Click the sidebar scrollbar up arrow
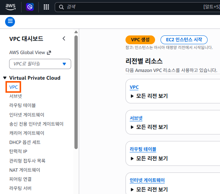The width and height of the screenshot is (220, 194). pos(76,32)
